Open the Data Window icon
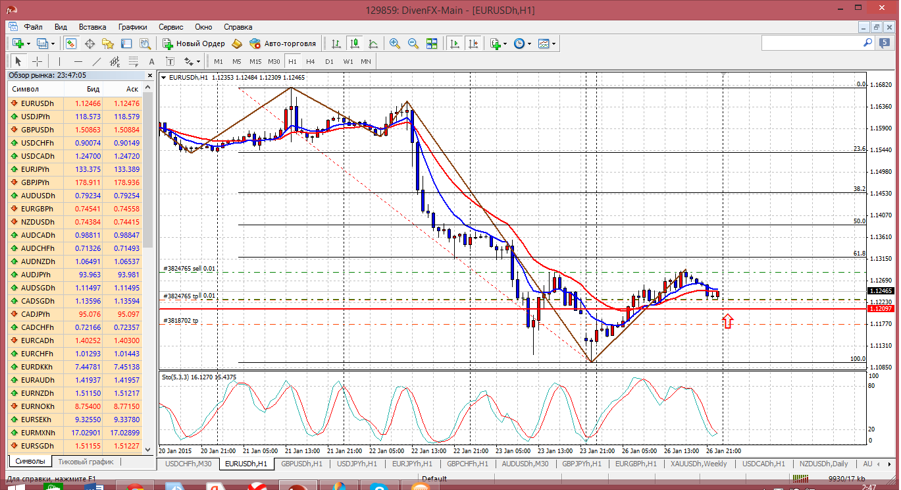This screenshot has height=490, width=901. point(90,43)
